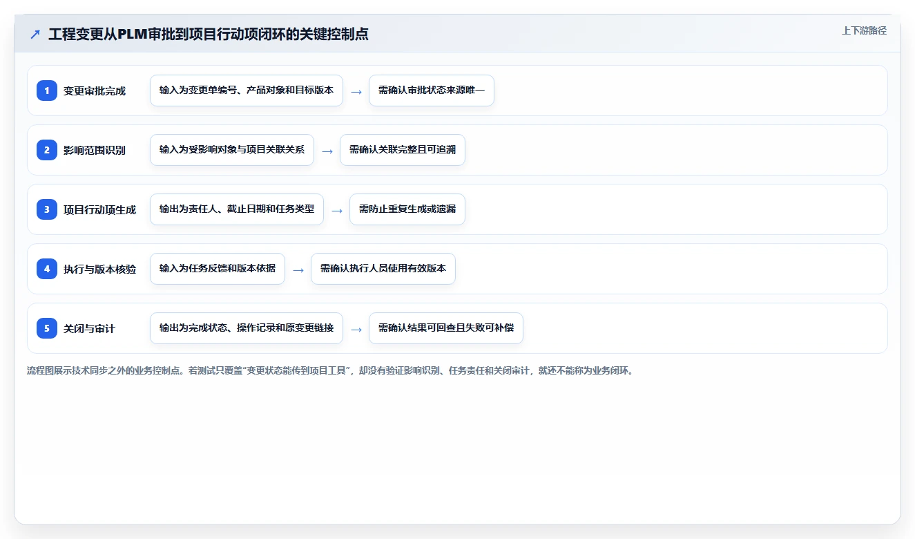Select step number badge 4
The height and width of the screenshot is (539, 915).
point(47,269)
